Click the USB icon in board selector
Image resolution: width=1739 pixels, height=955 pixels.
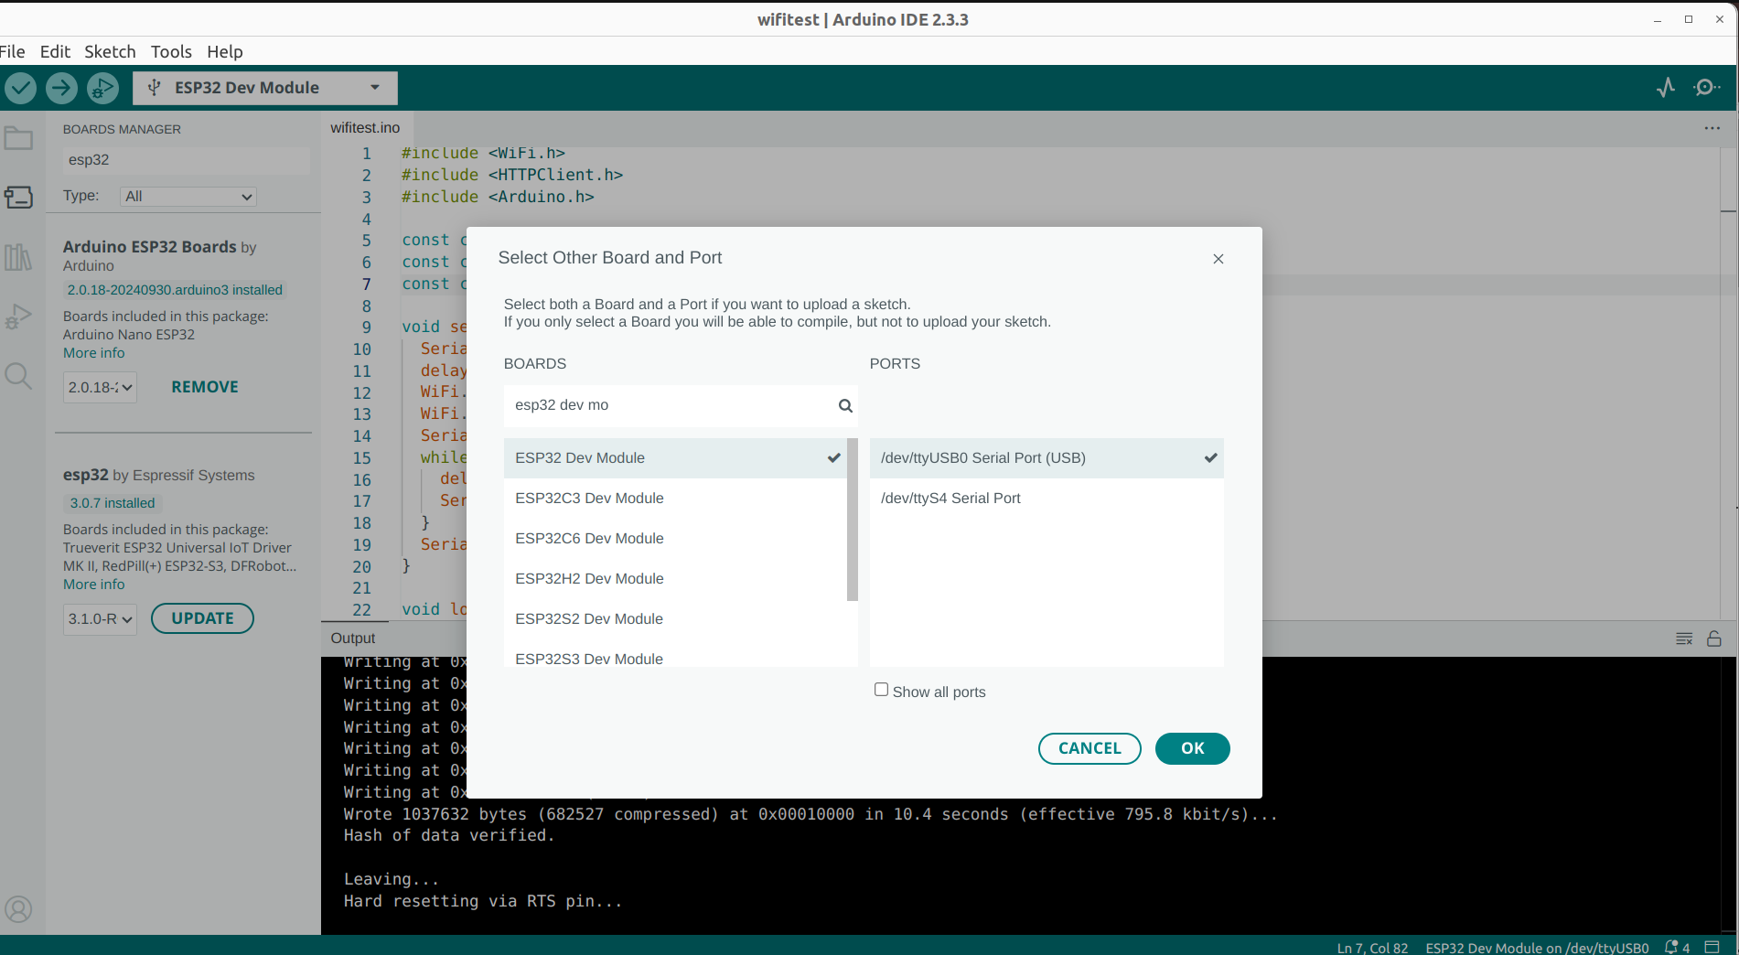coord(155,88)
